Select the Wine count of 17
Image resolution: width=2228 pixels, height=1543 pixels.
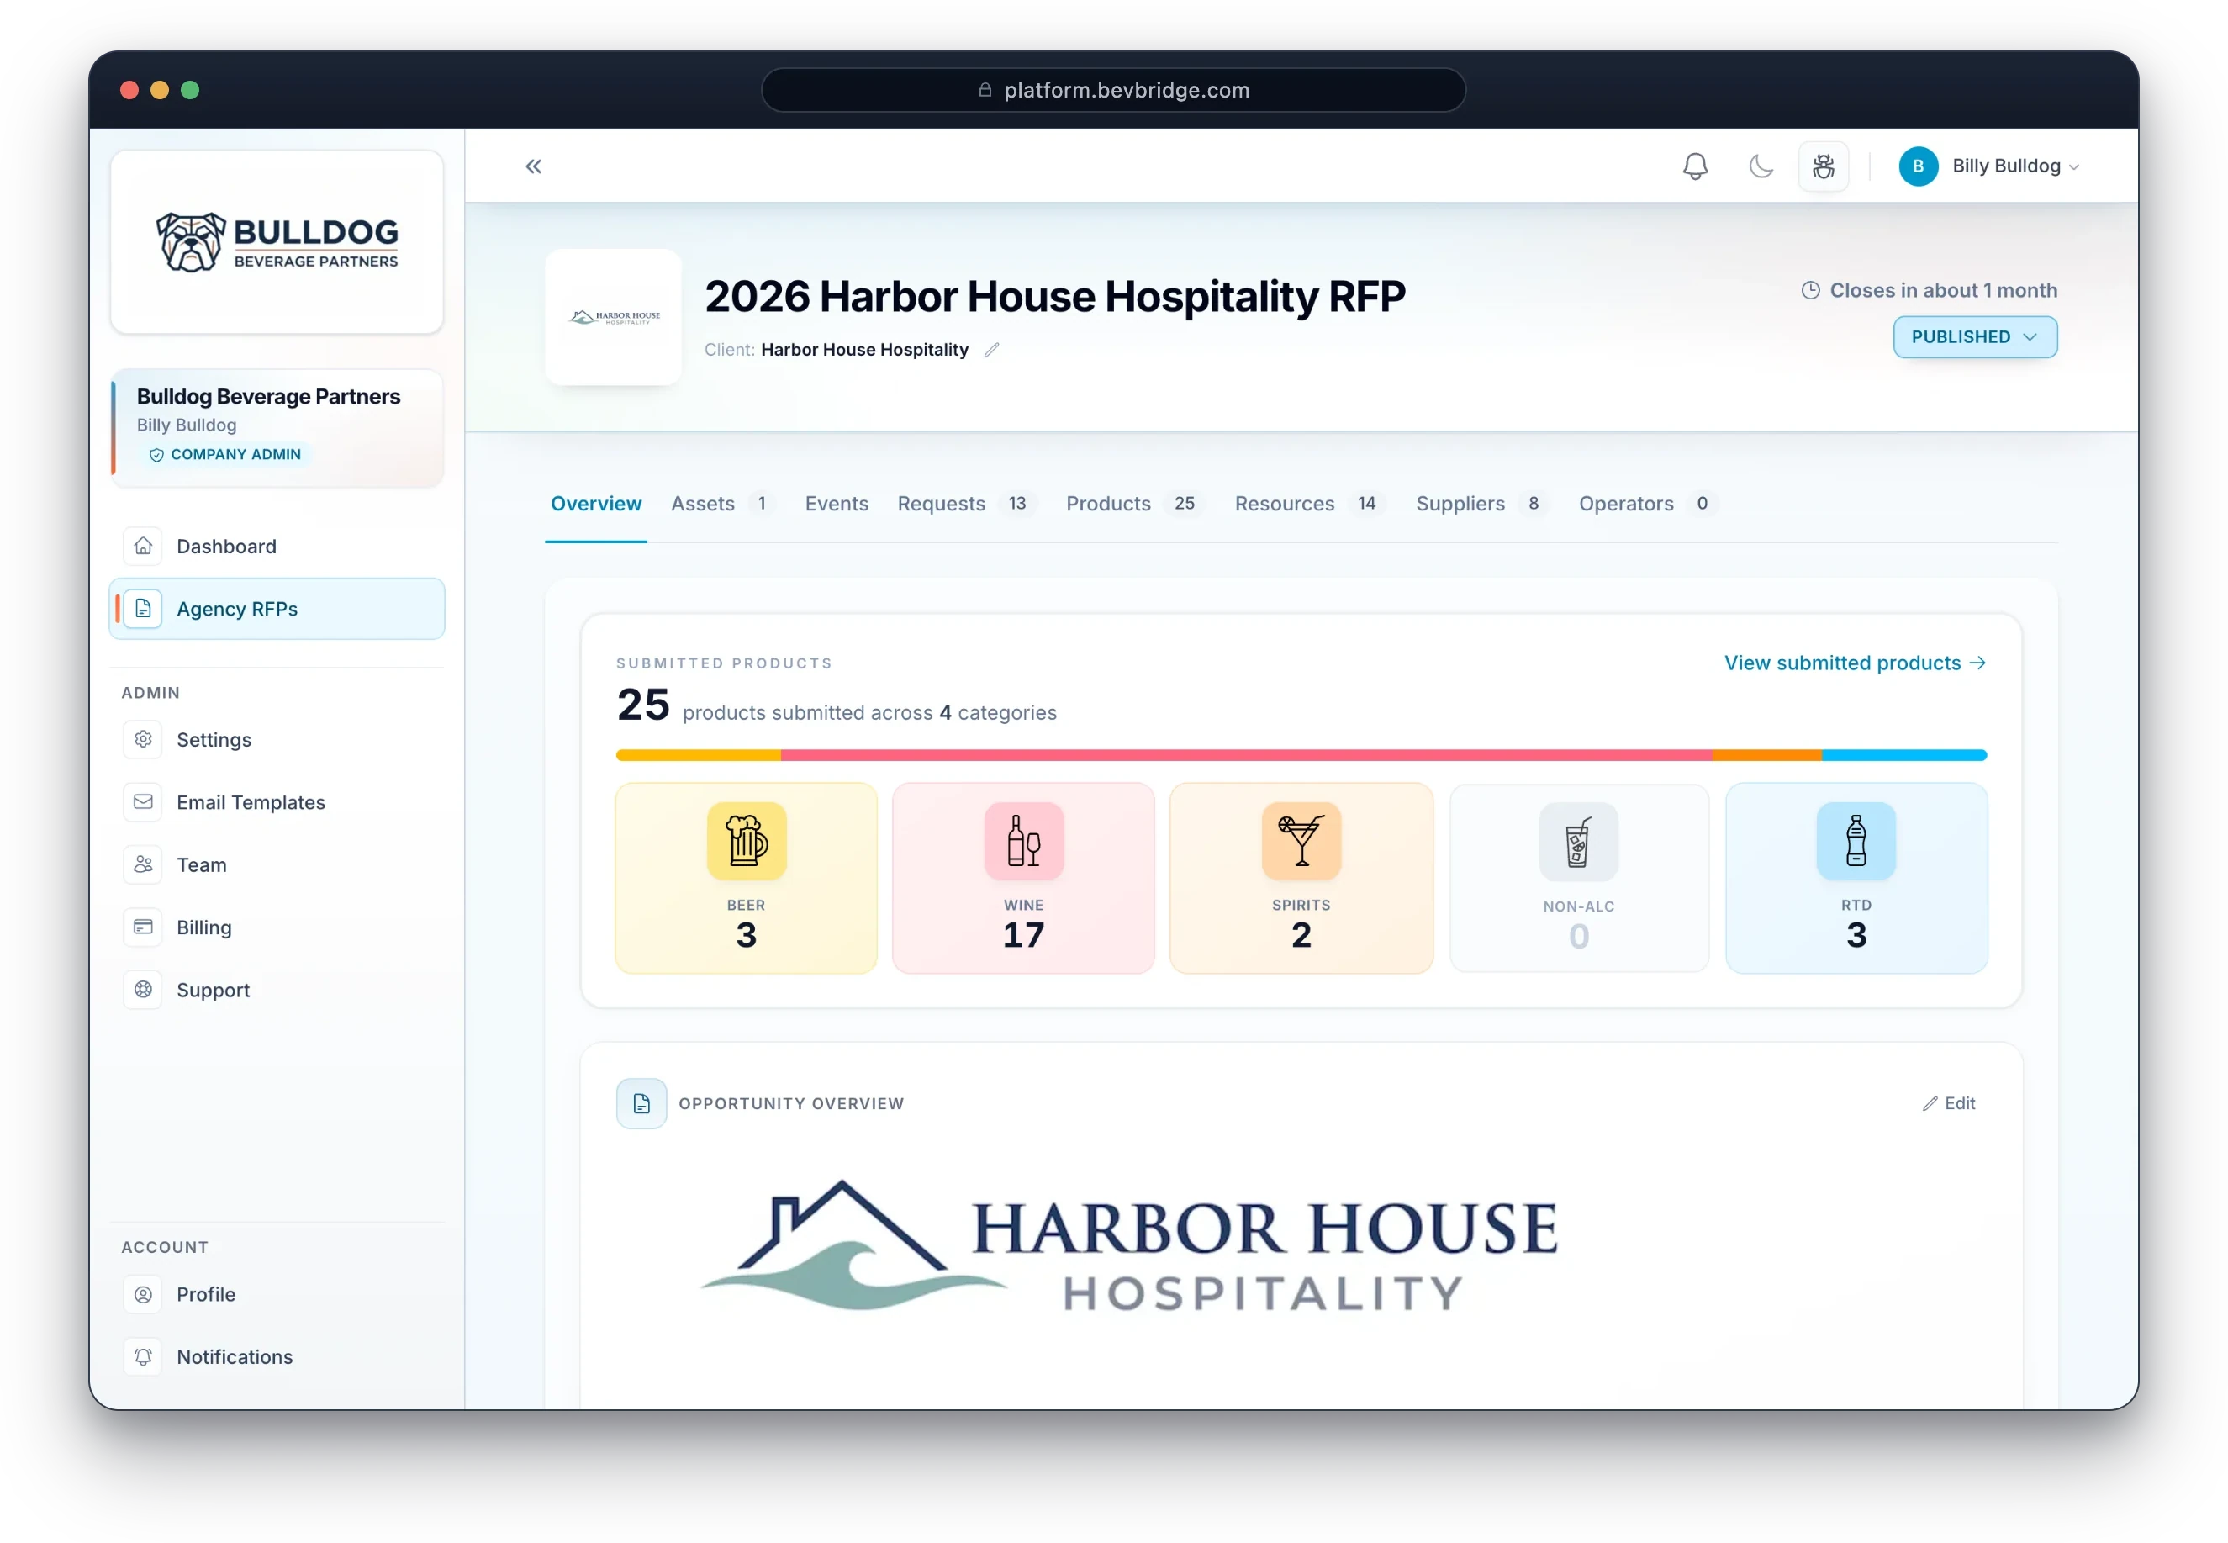click(x=1024, y=935)
